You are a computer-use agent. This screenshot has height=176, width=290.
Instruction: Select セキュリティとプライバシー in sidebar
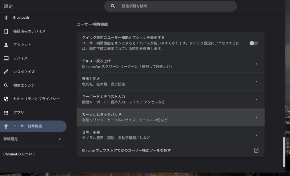[x=37, y=99]
